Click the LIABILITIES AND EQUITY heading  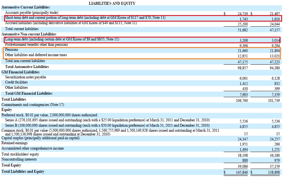(x=112, y=3)
